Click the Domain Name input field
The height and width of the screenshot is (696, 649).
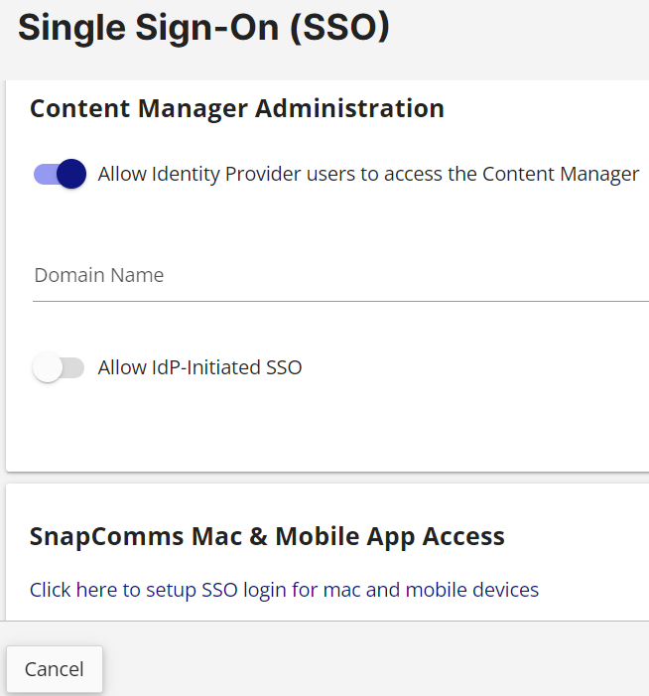click(340, 275)
